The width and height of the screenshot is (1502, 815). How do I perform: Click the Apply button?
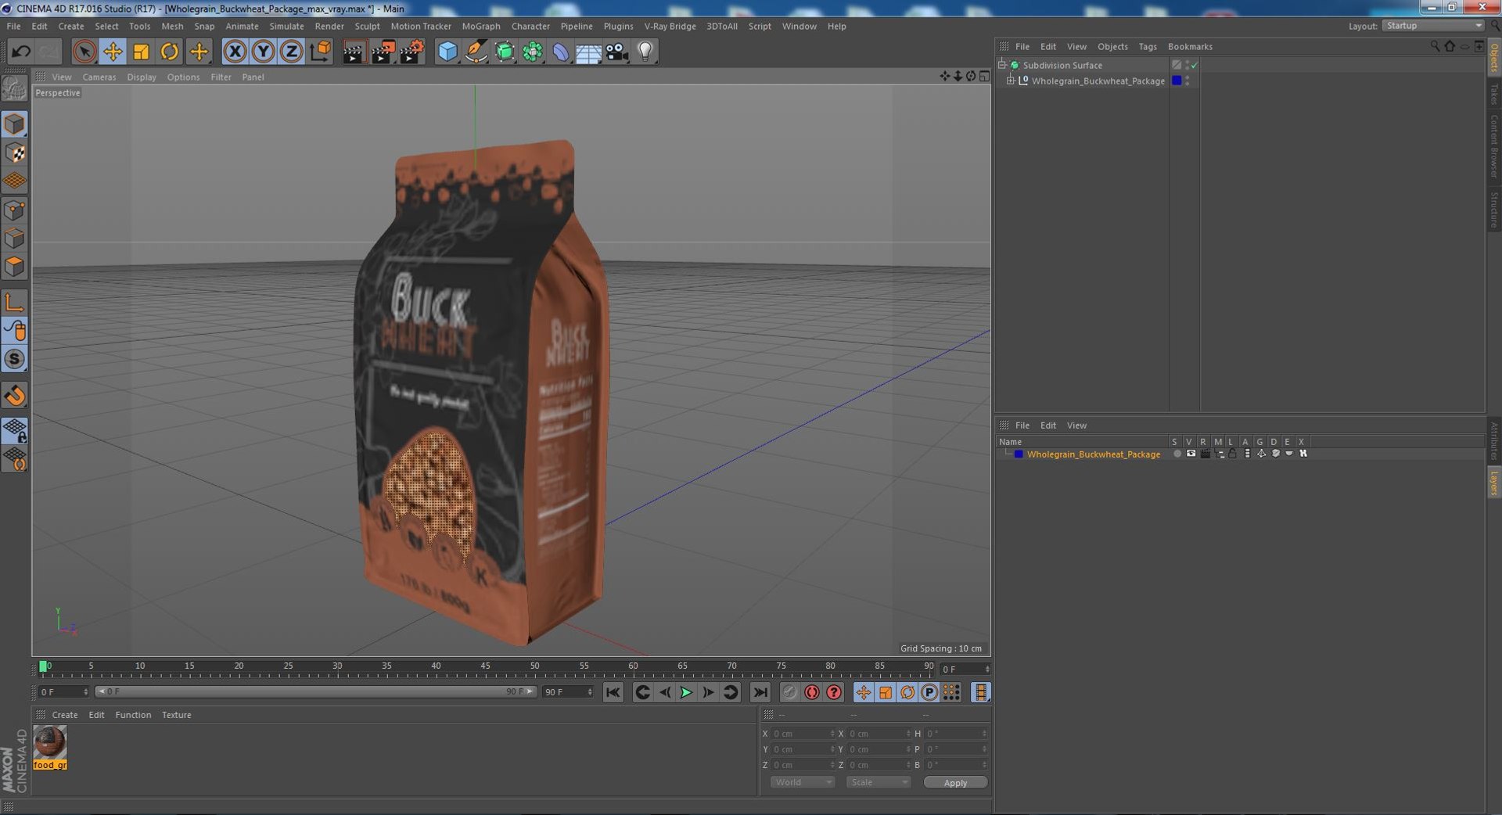955,783
